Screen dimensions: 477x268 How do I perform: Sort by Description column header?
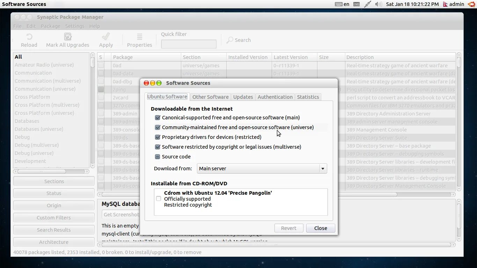pyautogui.click(x=400, y=57)
